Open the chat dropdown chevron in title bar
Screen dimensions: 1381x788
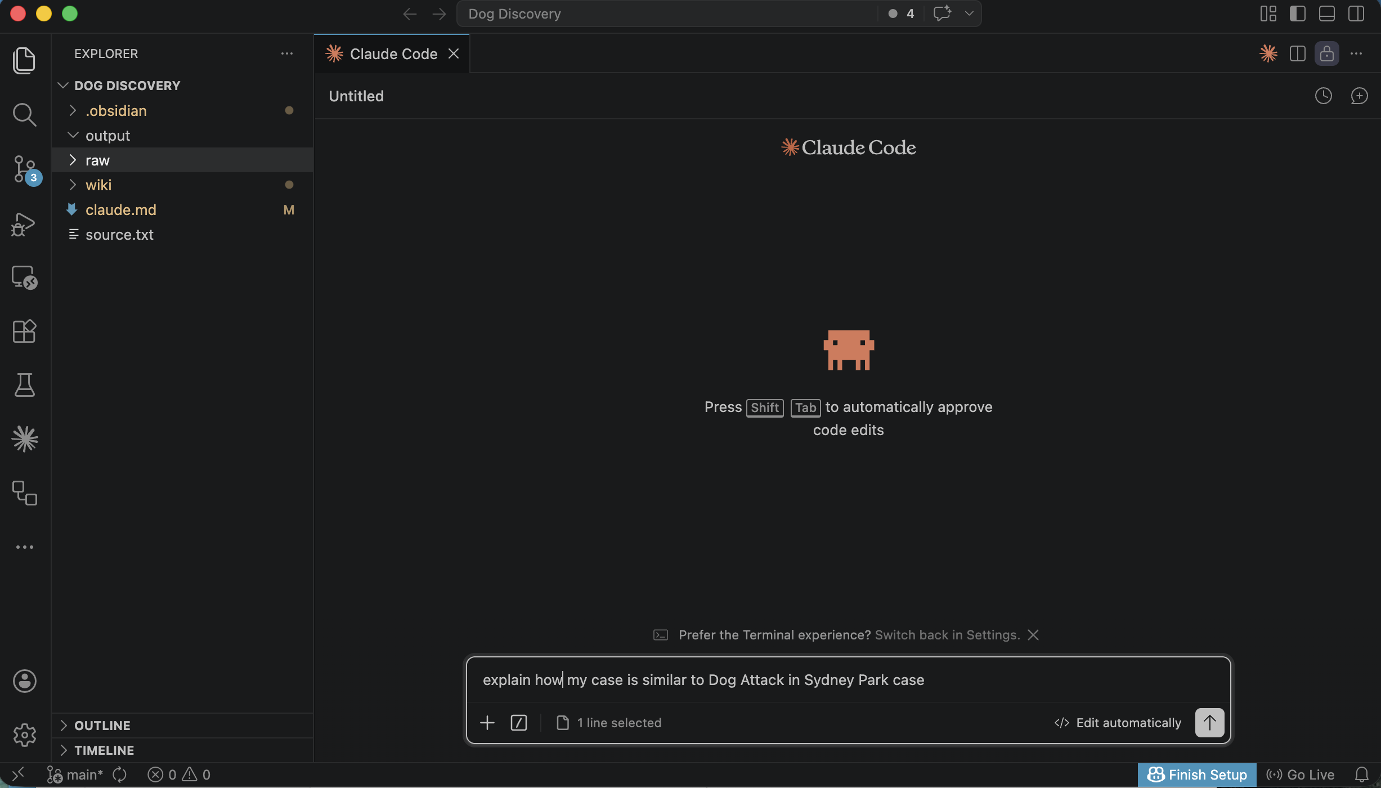(969, 14)
